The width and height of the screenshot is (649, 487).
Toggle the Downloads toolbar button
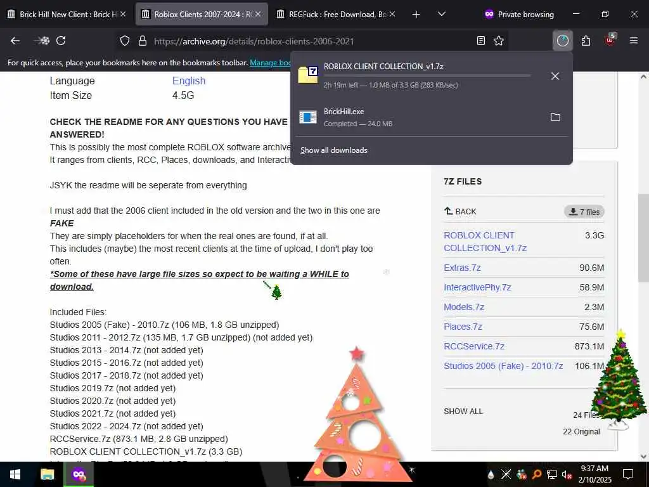pos(563,41)
